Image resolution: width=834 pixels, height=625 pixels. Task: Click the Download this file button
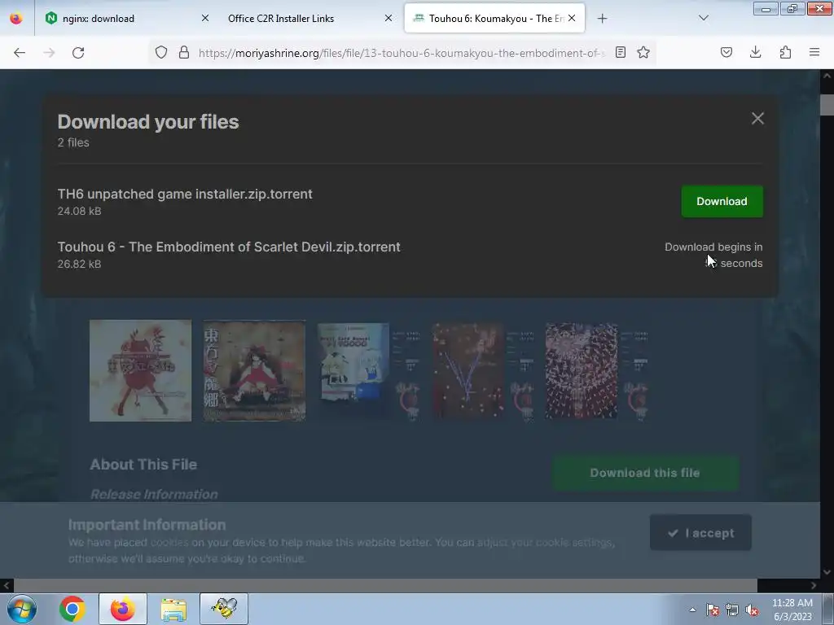[645, 473]
